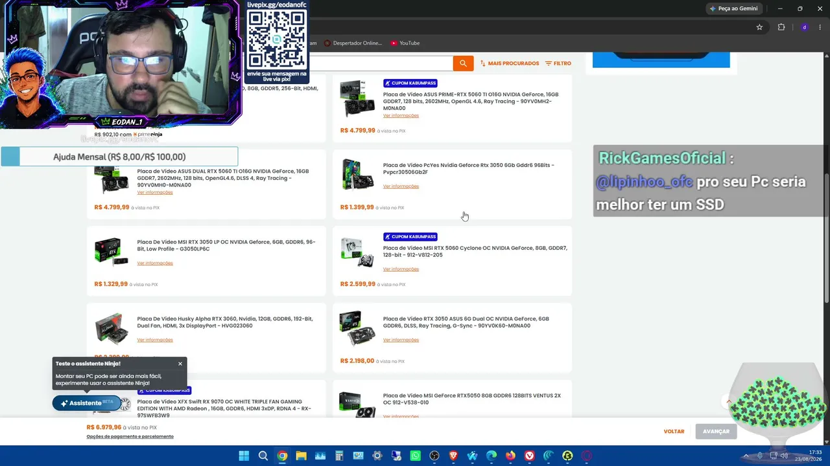Open Ver informações for Husky Alpha RTX 3060
This screenshot has height=466, width=830.
[x=155, y=340]
